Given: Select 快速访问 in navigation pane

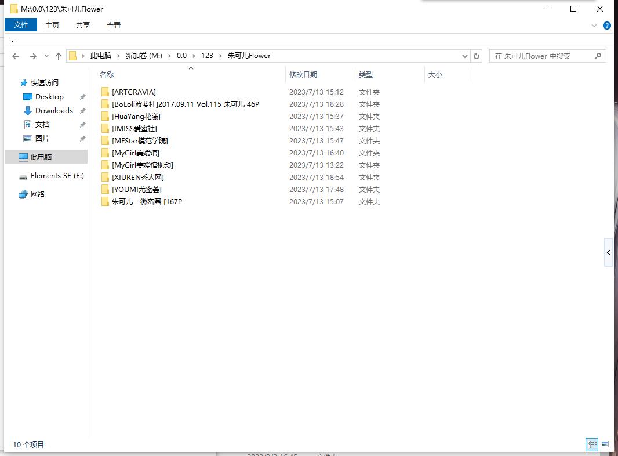Looking at the screenshot, I should [x=45, y=83].
